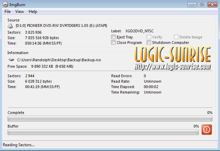The height and width of the screenshot is (151, 220).
Task: Click the source DVD drive icon
Action: (x=10, y=26)
